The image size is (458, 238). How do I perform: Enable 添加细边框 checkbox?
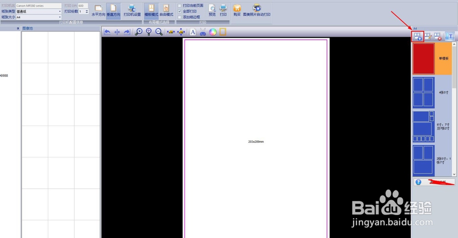pyautogui.click(x=180, y=17)
